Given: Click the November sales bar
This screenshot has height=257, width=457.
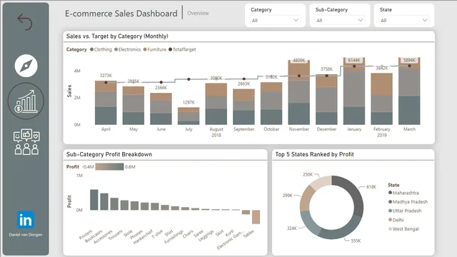Looking at the screenshot, I should 299,92.
